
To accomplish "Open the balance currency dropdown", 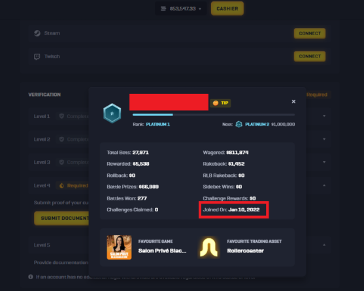I will point(200,9).
